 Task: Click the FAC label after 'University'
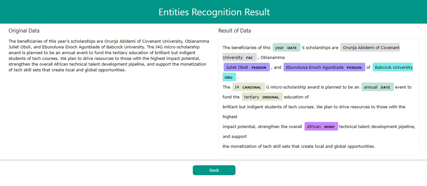pos(249,58)
